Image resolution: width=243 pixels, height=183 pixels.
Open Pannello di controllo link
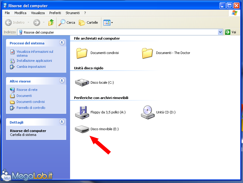31,108
